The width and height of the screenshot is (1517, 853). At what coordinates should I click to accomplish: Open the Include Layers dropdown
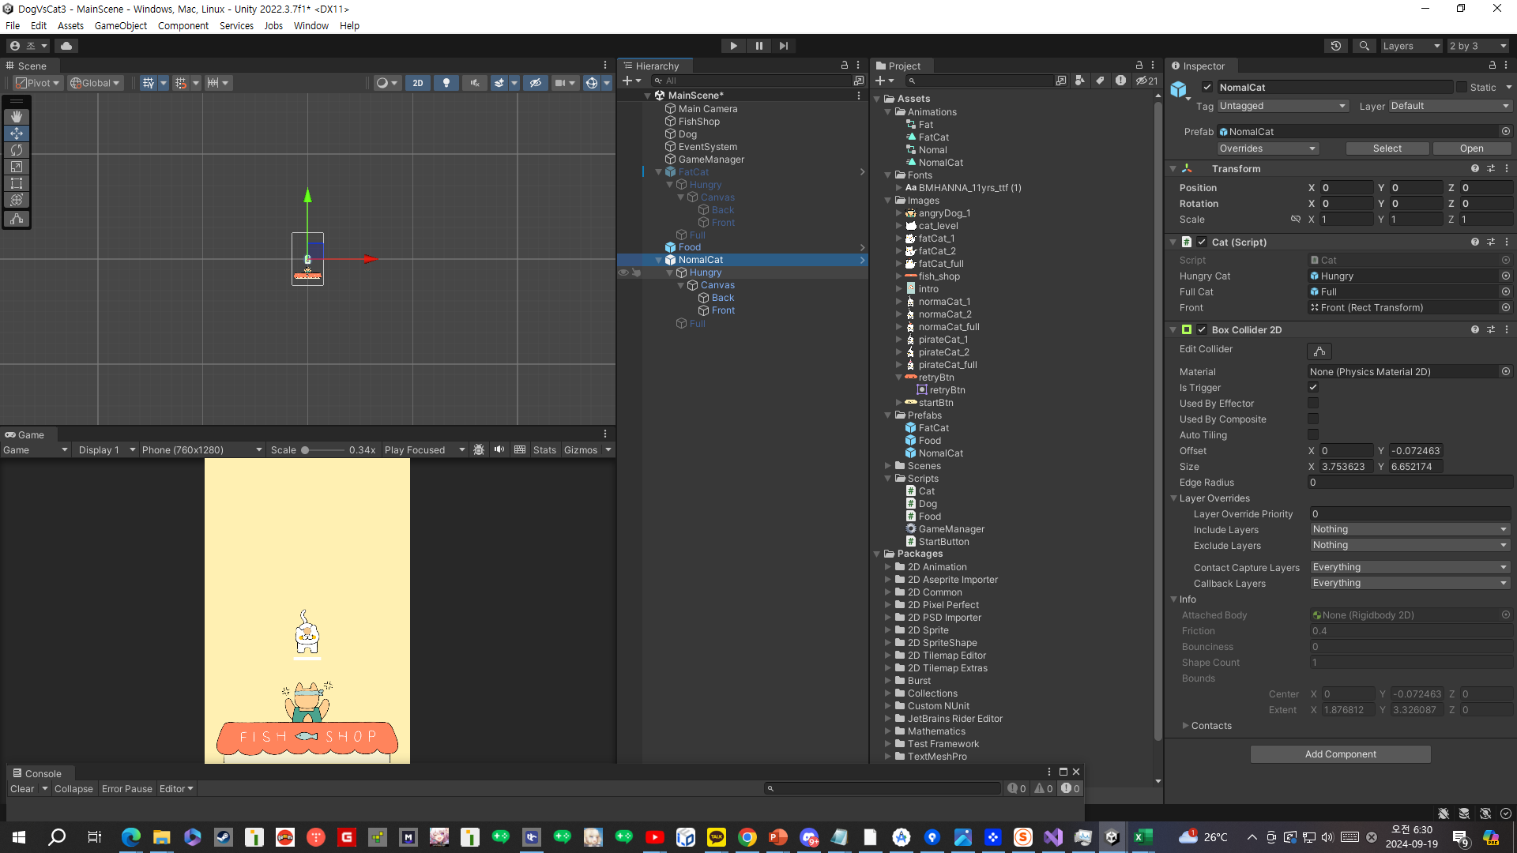1410,530
